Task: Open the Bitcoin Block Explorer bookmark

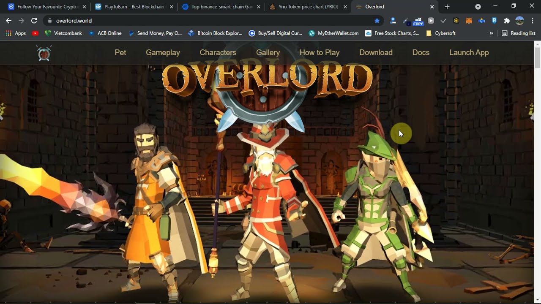Action: 215,33
